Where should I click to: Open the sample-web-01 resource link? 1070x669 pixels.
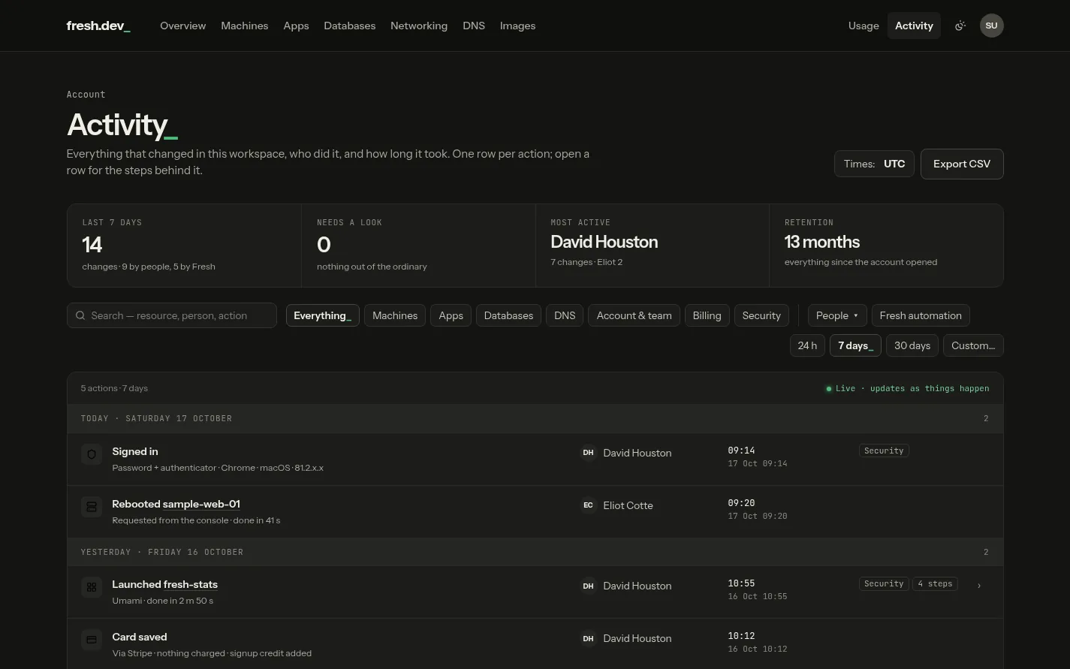(x=201, y=504)
